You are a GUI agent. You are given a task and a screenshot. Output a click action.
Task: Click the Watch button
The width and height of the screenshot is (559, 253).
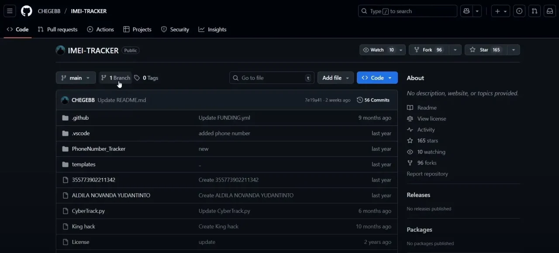click(x=378, y=50)
